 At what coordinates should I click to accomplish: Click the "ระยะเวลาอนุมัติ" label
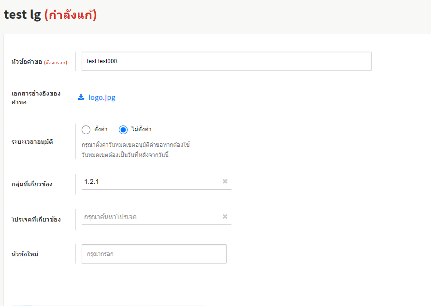pos(32,142)
